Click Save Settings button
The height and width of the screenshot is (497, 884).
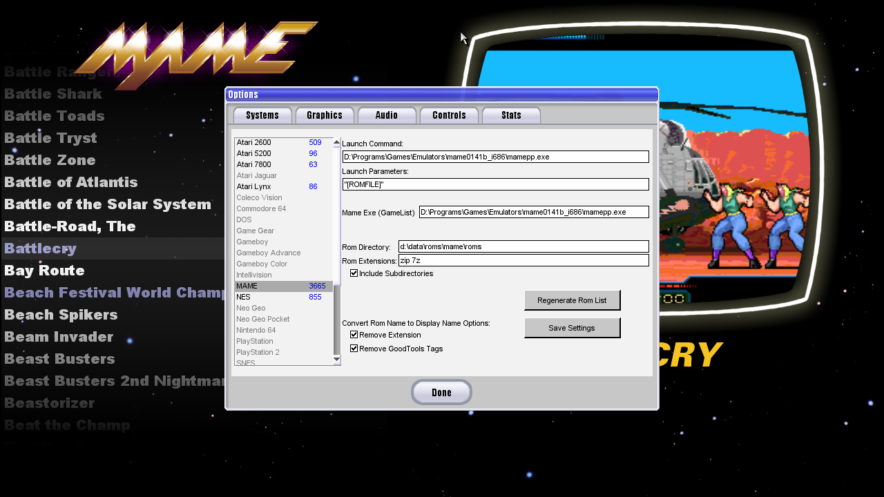[572, 328]
